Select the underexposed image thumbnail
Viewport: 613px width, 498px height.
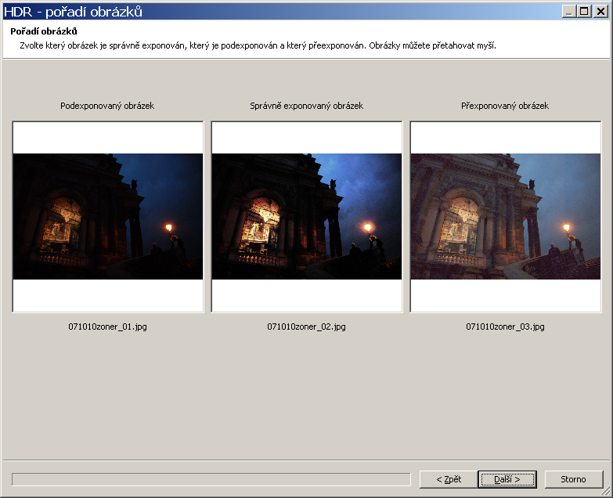108,216
